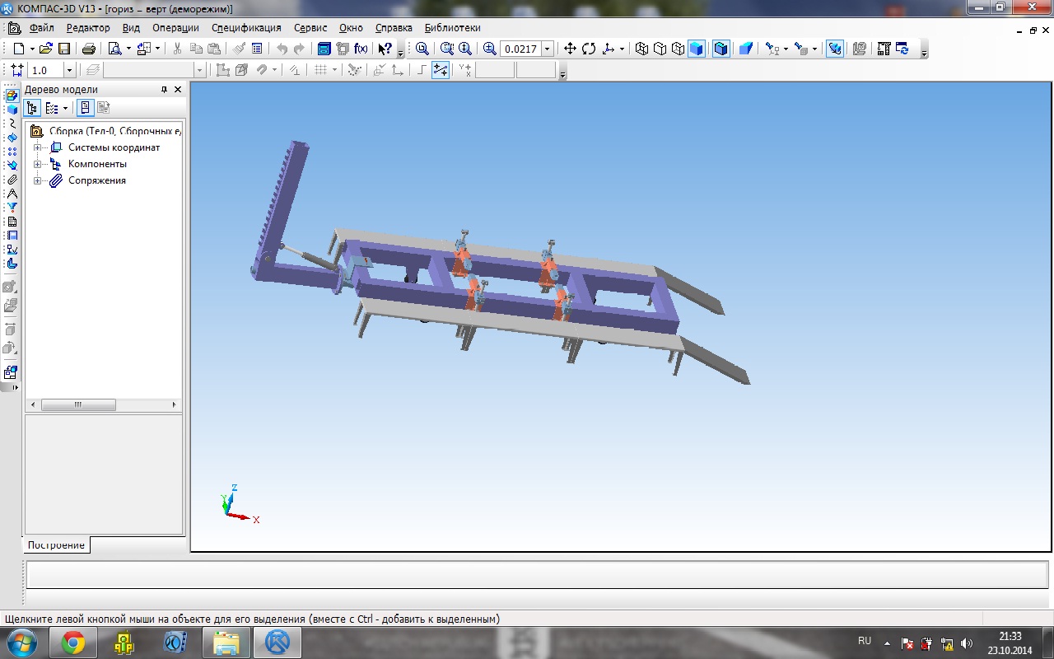Open the blue properties manager icon
This screenshot has height=659, width=1054.
pos(324,49)
